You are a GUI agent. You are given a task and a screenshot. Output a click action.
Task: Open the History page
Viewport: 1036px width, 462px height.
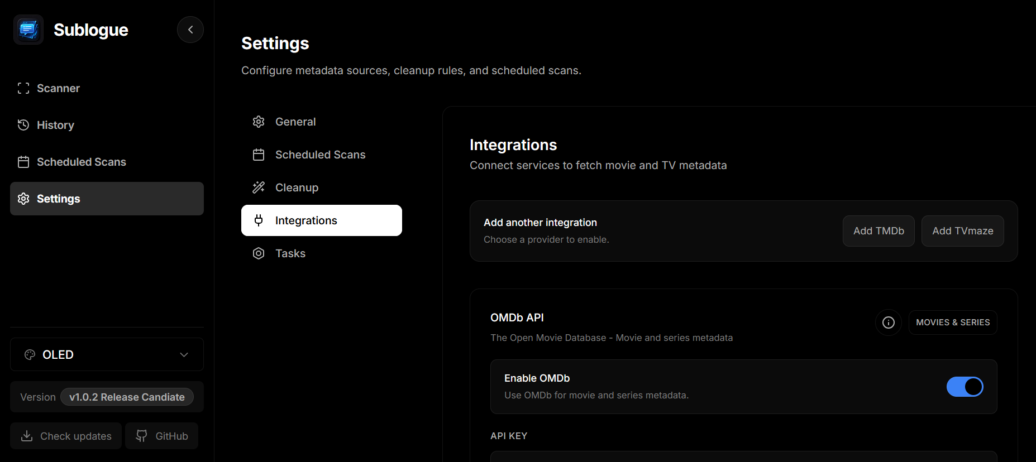click(107, 125)
